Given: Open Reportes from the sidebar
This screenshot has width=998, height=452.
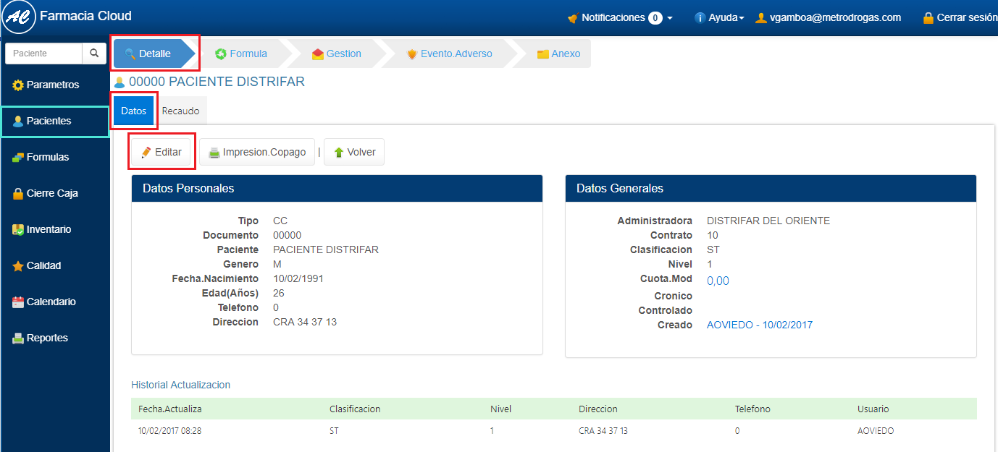Looking at the screenshot, I should pyautogui.click(x=47, y=338).
